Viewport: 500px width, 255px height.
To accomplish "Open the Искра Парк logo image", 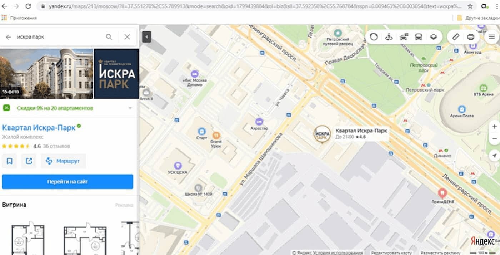I will click(x=116, y=74).
